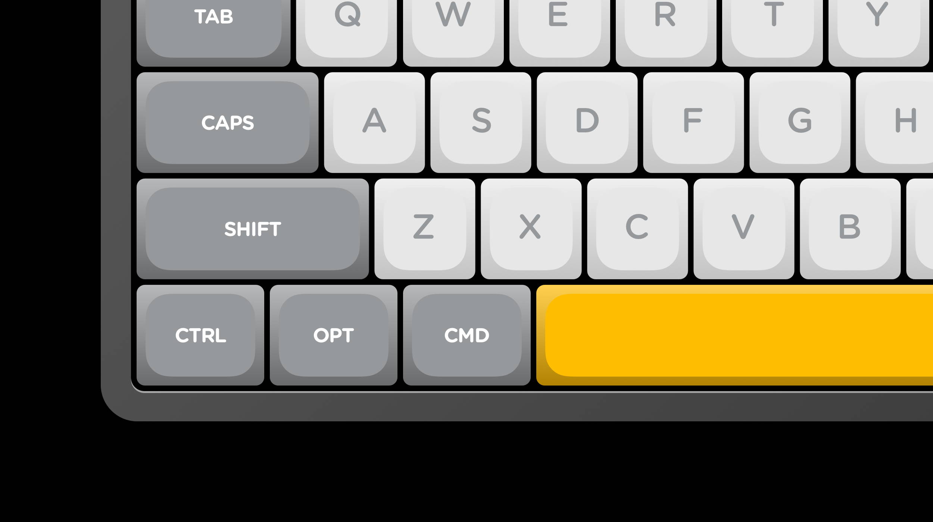The width and height of the screenshot is (933, 522).
Task: Click the yellow spacebar
Action: (x=734, y=335)
